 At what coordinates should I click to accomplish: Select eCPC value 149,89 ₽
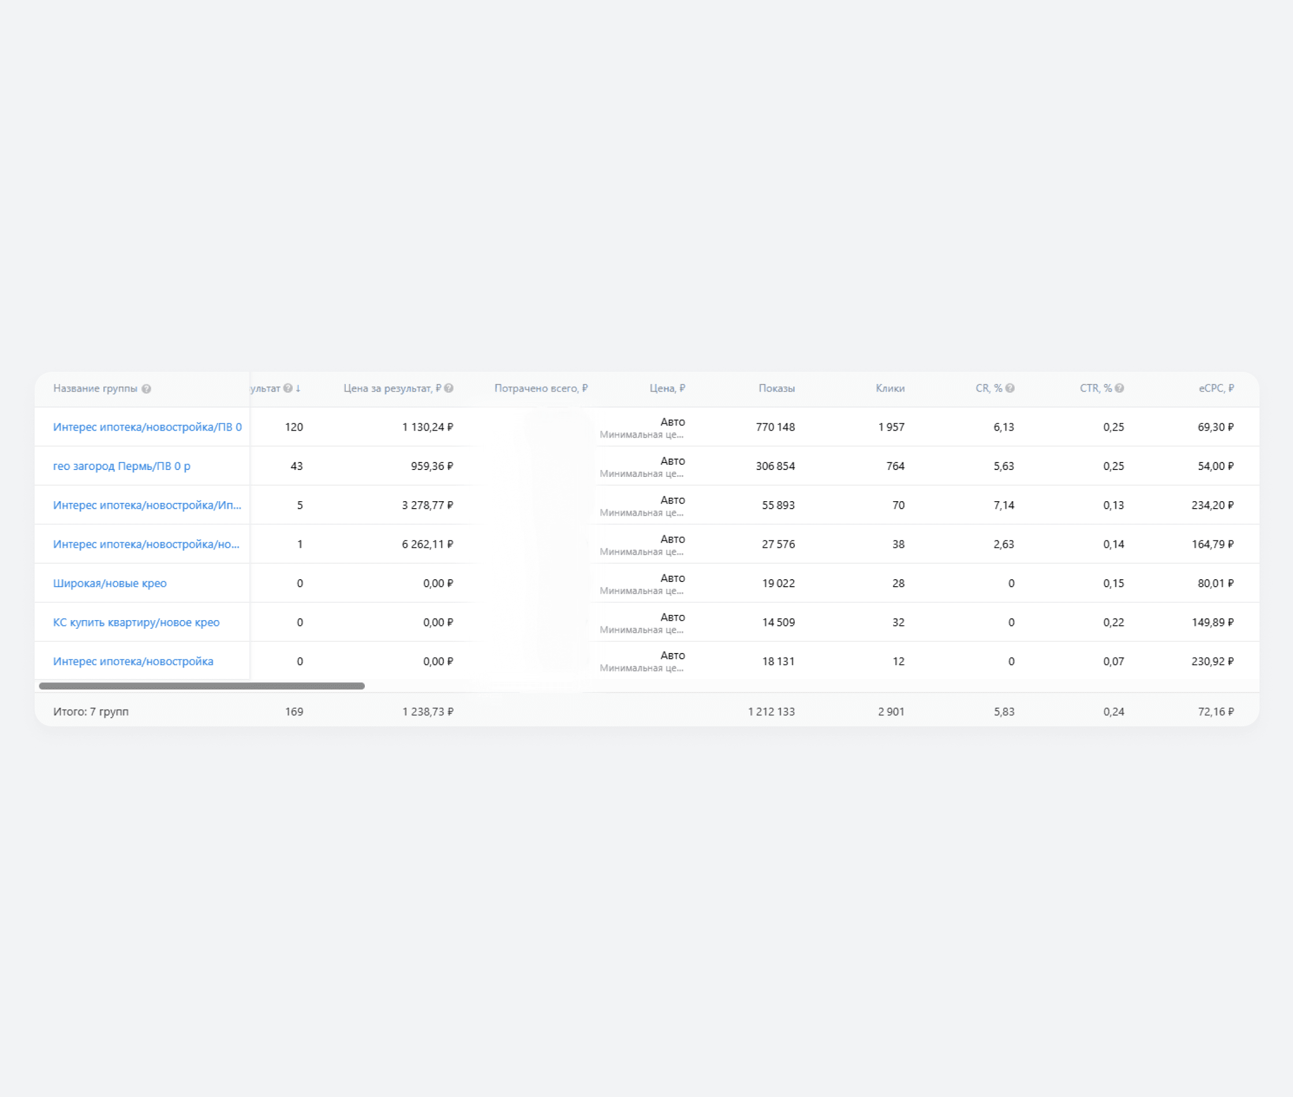click(x=1213, y=622)
